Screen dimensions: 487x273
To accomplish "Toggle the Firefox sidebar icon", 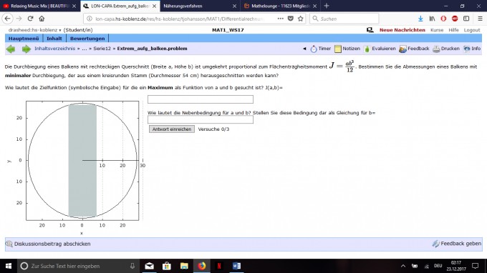I will 466,19.
